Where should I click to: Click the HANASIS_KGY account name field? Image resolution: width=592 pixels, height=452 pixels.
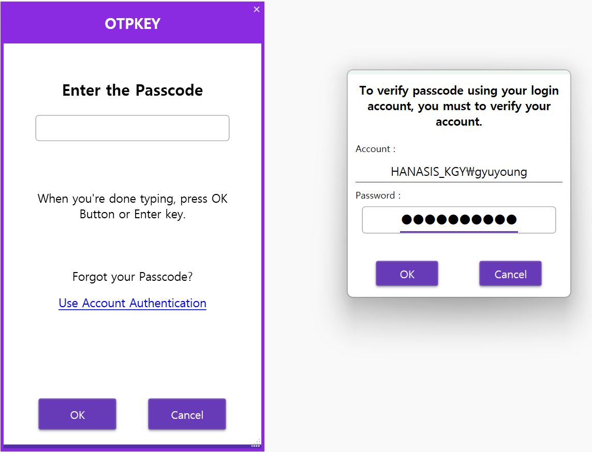pyautogui.click(x=458, y=172)
